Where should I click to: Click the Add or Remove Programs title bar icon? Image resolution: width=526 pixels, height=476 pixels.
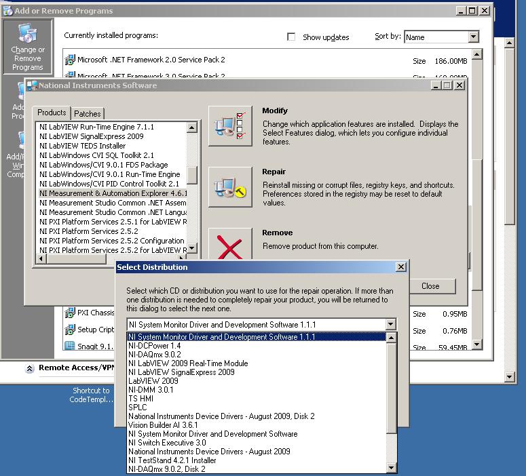(x=8, y=11)
